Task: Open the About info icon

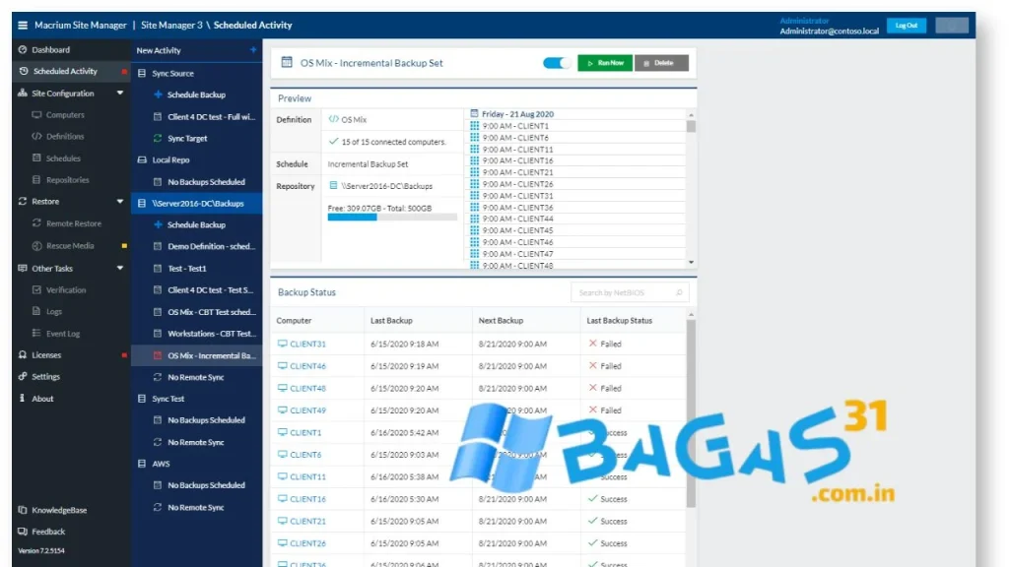Action: tap(23, 399)
